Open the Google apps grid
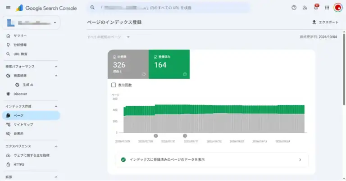The width and height of the screenshot is (346, 181). (327, 8)
